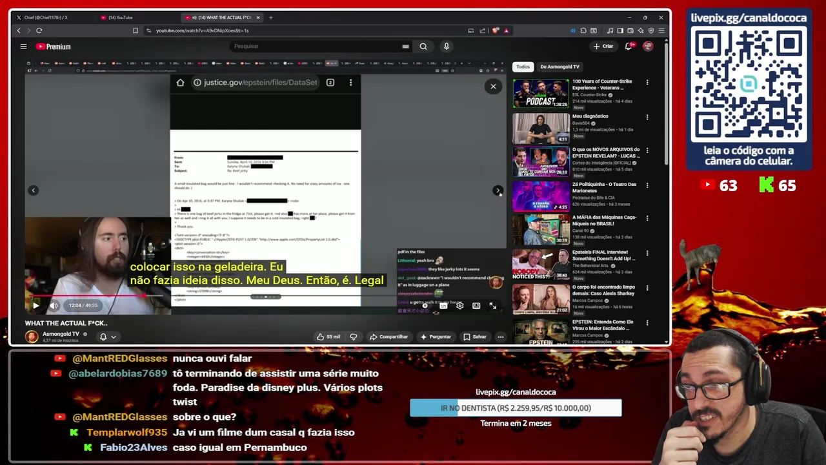The height and width of the screenshot is (465, 826).
Task: Open the Brave Rewards triangle icon
Action: [x=507, y=30]
